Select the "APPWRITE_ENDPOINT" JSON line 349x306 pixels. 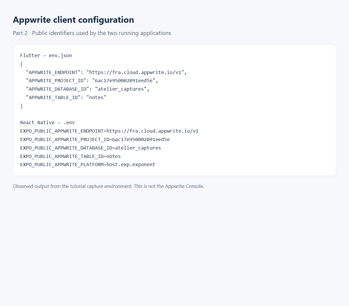pyautogui.click(x=106, y=72)
